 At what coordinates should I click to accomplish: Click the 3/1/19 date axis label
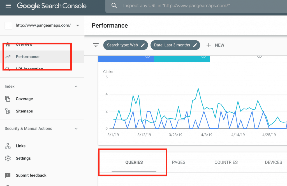click(x=113, y=135)
